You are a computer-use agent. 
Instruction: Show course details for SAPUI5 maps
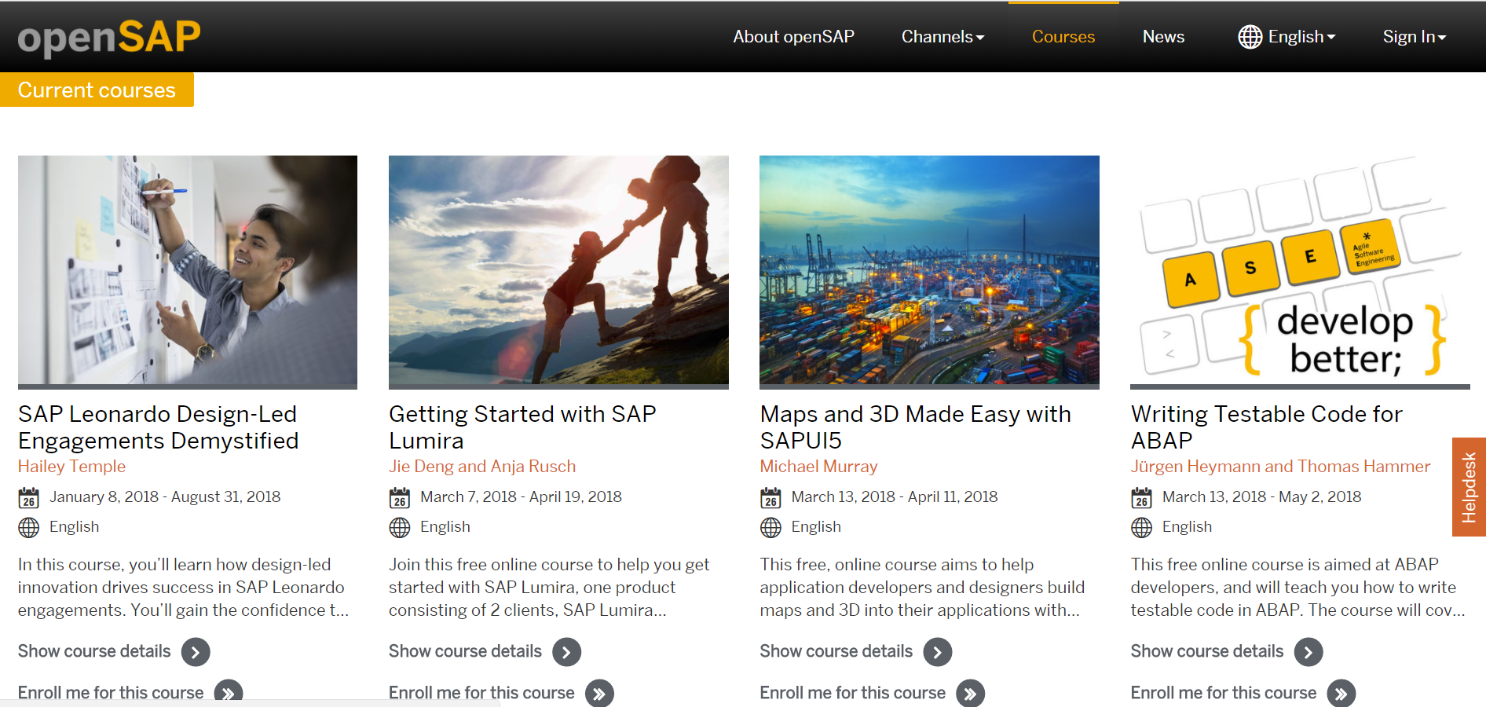click(x=836, y=651)
